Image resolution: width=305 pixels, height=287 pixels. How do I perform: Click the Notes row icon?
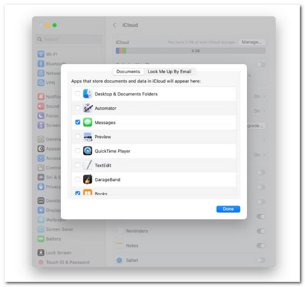coord(119,246)
